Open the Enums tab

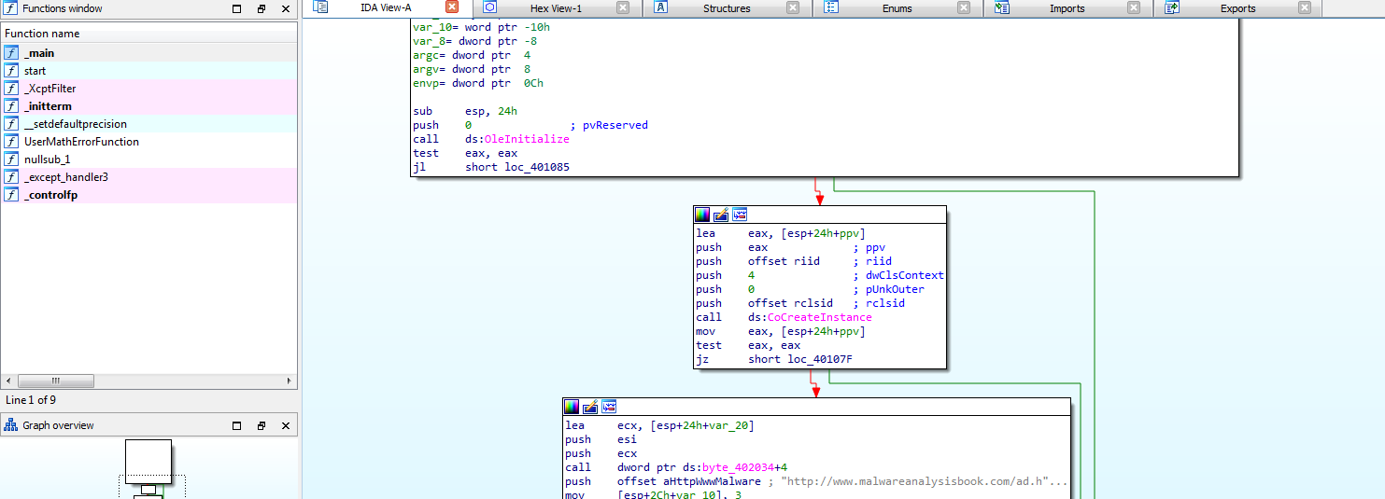tap(897, 8)
